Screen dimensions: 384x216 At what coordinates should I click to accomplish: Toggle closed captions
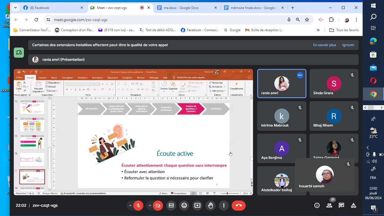171,206
